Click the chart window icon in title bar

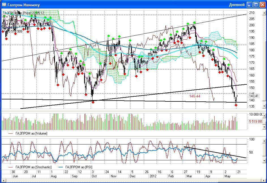(x=4, y=5)
